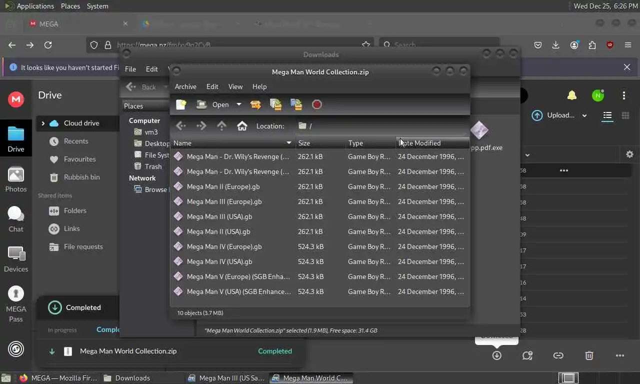Click MEGA trash icon in bottom bar
Image resolution: width=640 pixels, height=384 pixels.
pyautogui.click(x=589, y=355)
